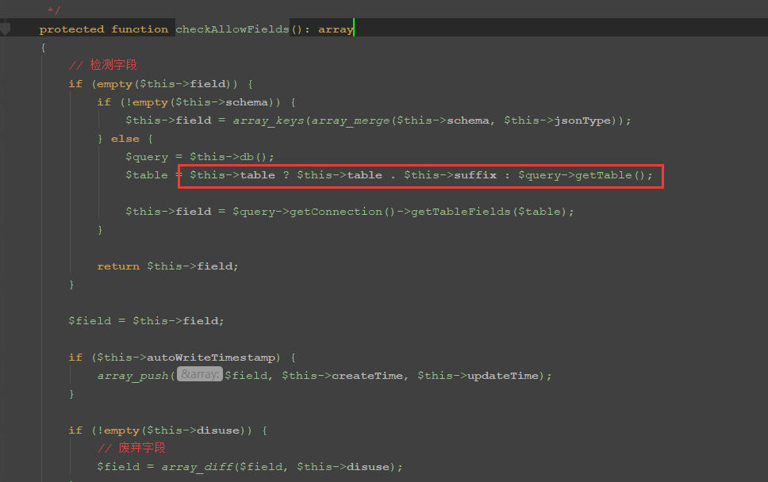768x482 pixels.
Task: Click the jsonType property
Action: pyautogui.click(x=582, y=120)
